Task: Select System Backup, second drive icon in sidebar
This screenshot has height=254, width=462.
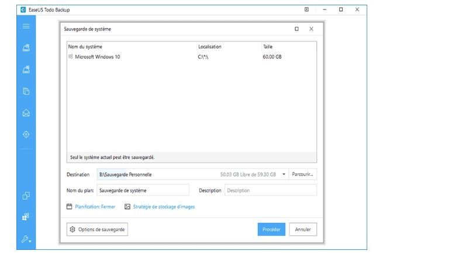Action: tap(26, 69)
